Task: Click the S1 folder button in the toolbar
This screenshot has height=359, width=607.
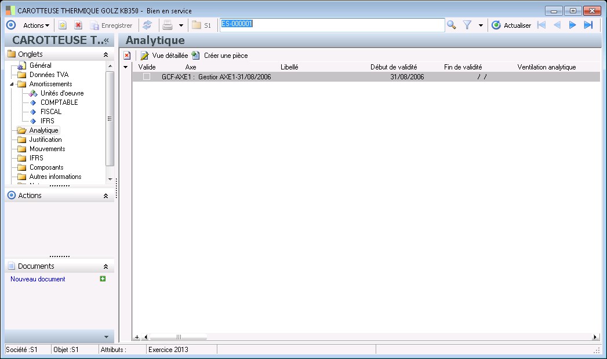Action: click(x=202, y=25)
